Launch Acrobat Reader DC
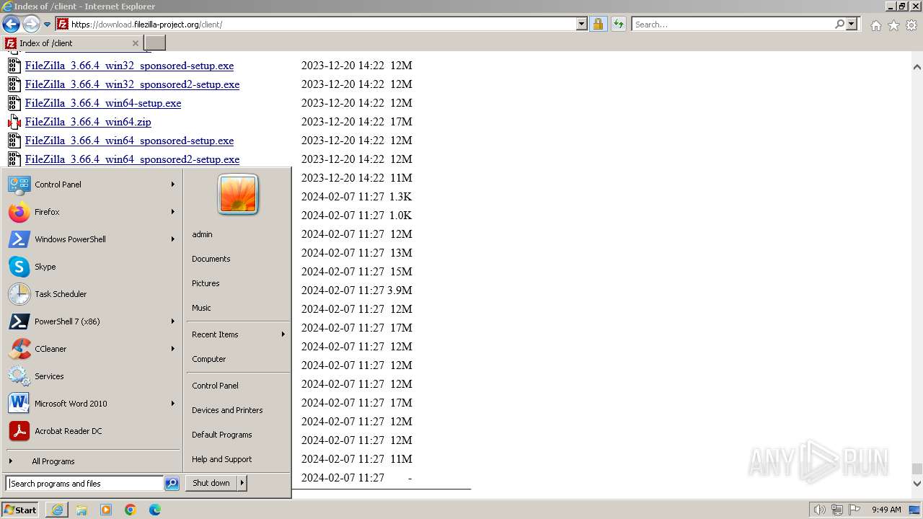 tap(92, 431)
